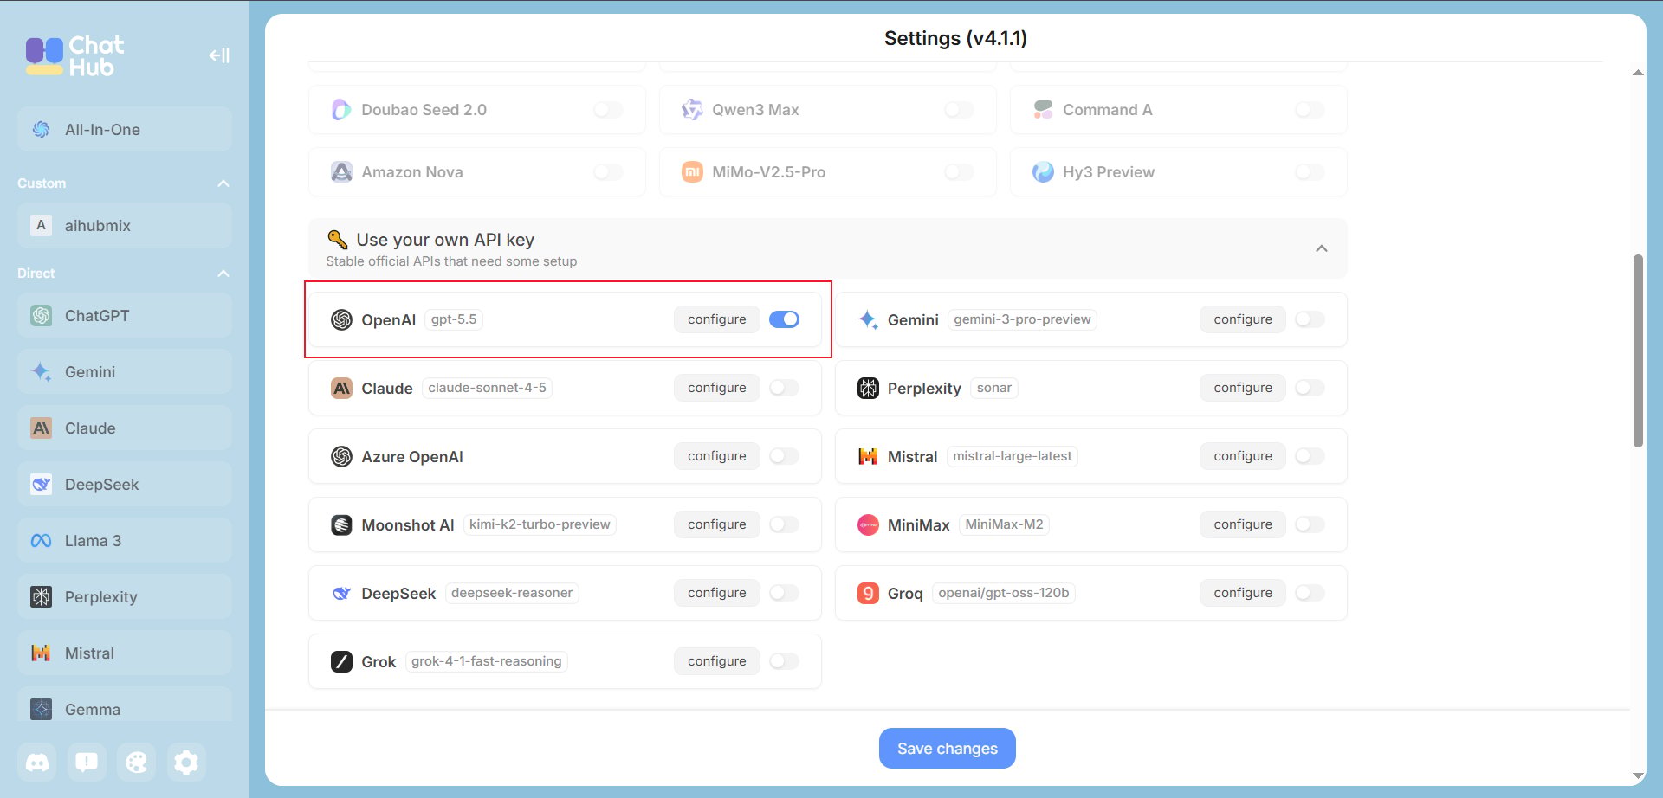Open ChatGPT in the sidebar
Viewport: 1663px width, 798px height.
[125, 316]
